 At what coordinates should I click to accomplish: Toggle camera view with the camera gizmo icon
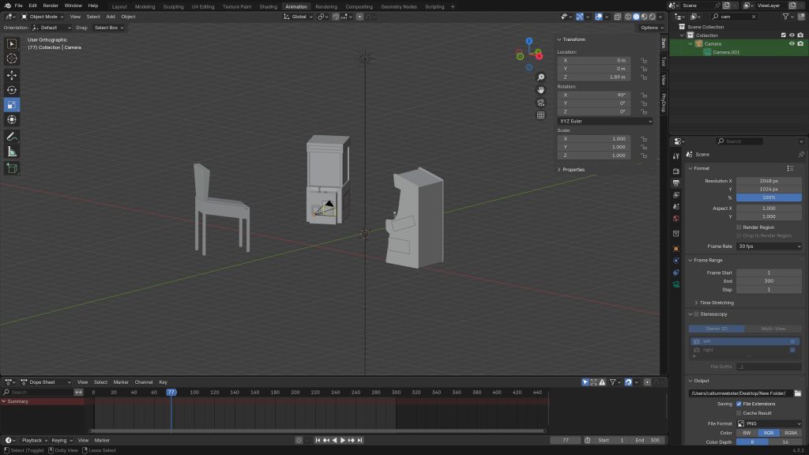[541, 102]
